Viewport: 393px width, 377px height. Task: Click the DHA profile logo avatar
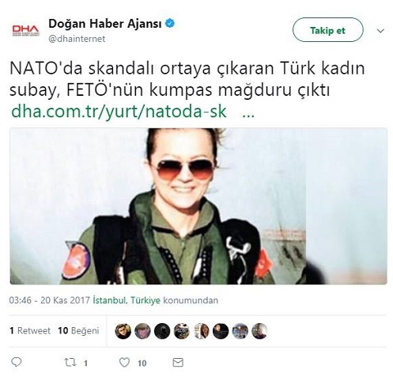click(26, 30)
